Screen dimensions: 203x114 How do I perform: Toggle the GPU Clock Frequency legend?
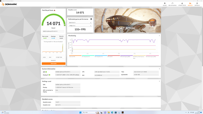coord(152,56)
